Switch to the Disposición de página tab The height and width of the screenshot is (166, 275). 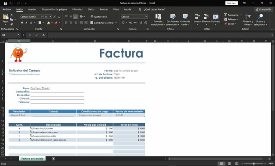[54, 9]
